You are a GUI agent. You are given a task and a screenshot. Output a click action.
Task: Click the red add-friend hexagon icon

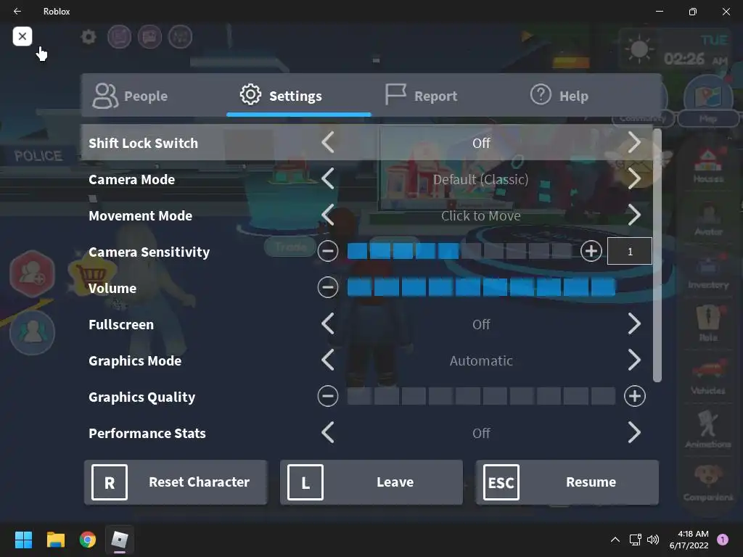(x=32, y=273)
